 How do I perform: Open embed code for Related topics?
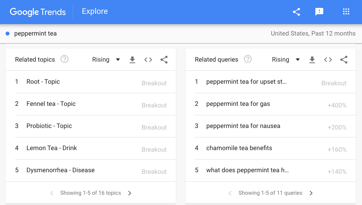[148, 60]
